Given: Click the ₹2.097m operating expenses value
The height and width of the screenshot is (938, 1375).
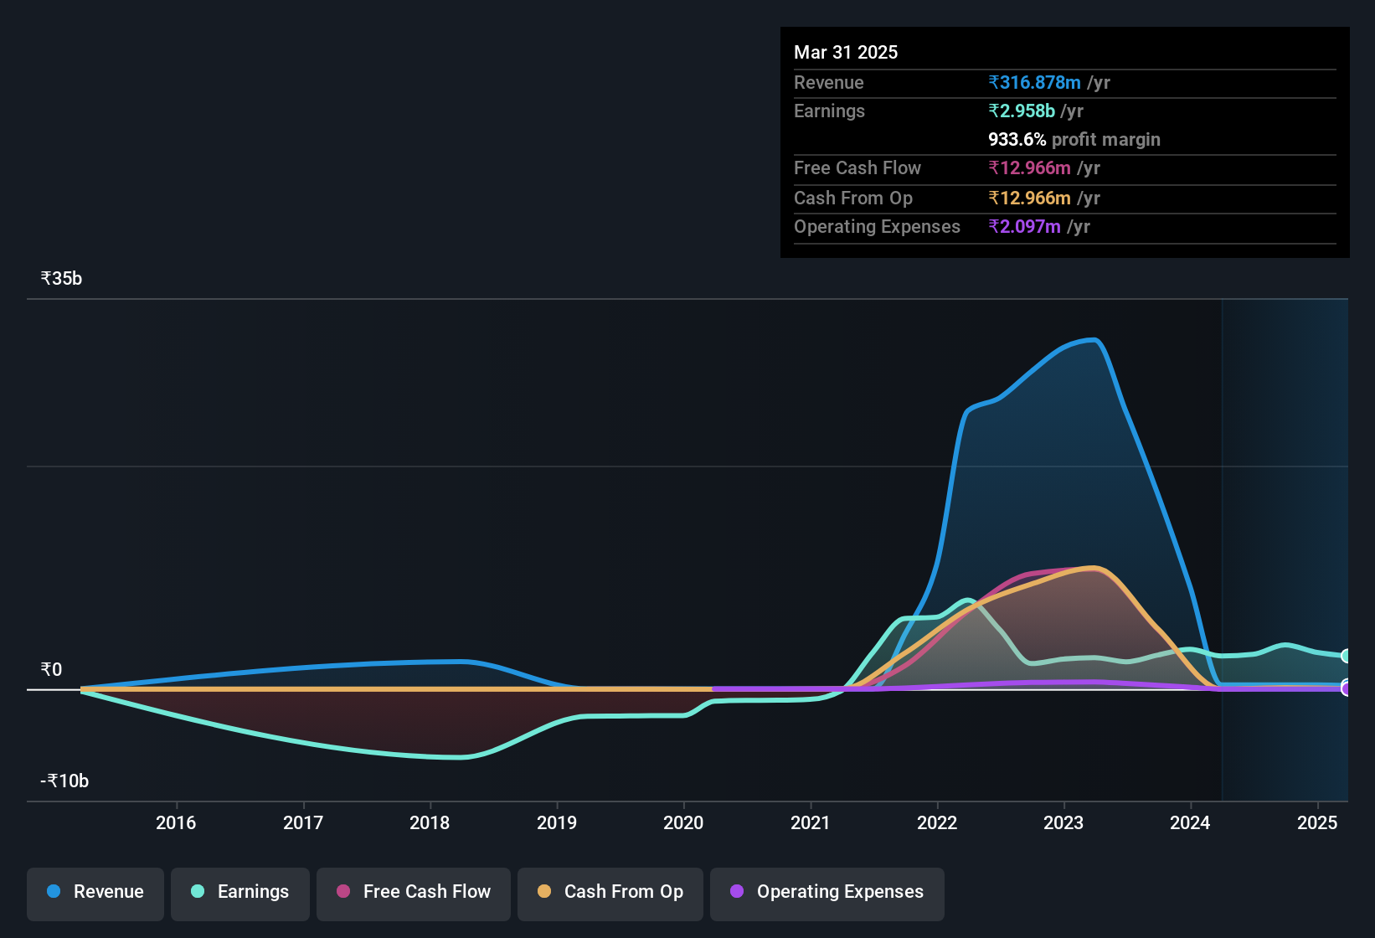Looking at the screenshot, I should click(1024, 226).
